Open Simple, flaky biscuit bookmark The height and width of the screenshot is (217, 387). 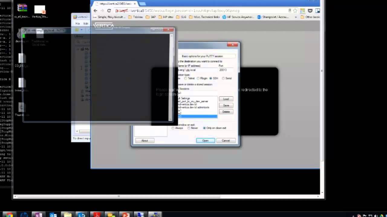click(x=109, y=17)
